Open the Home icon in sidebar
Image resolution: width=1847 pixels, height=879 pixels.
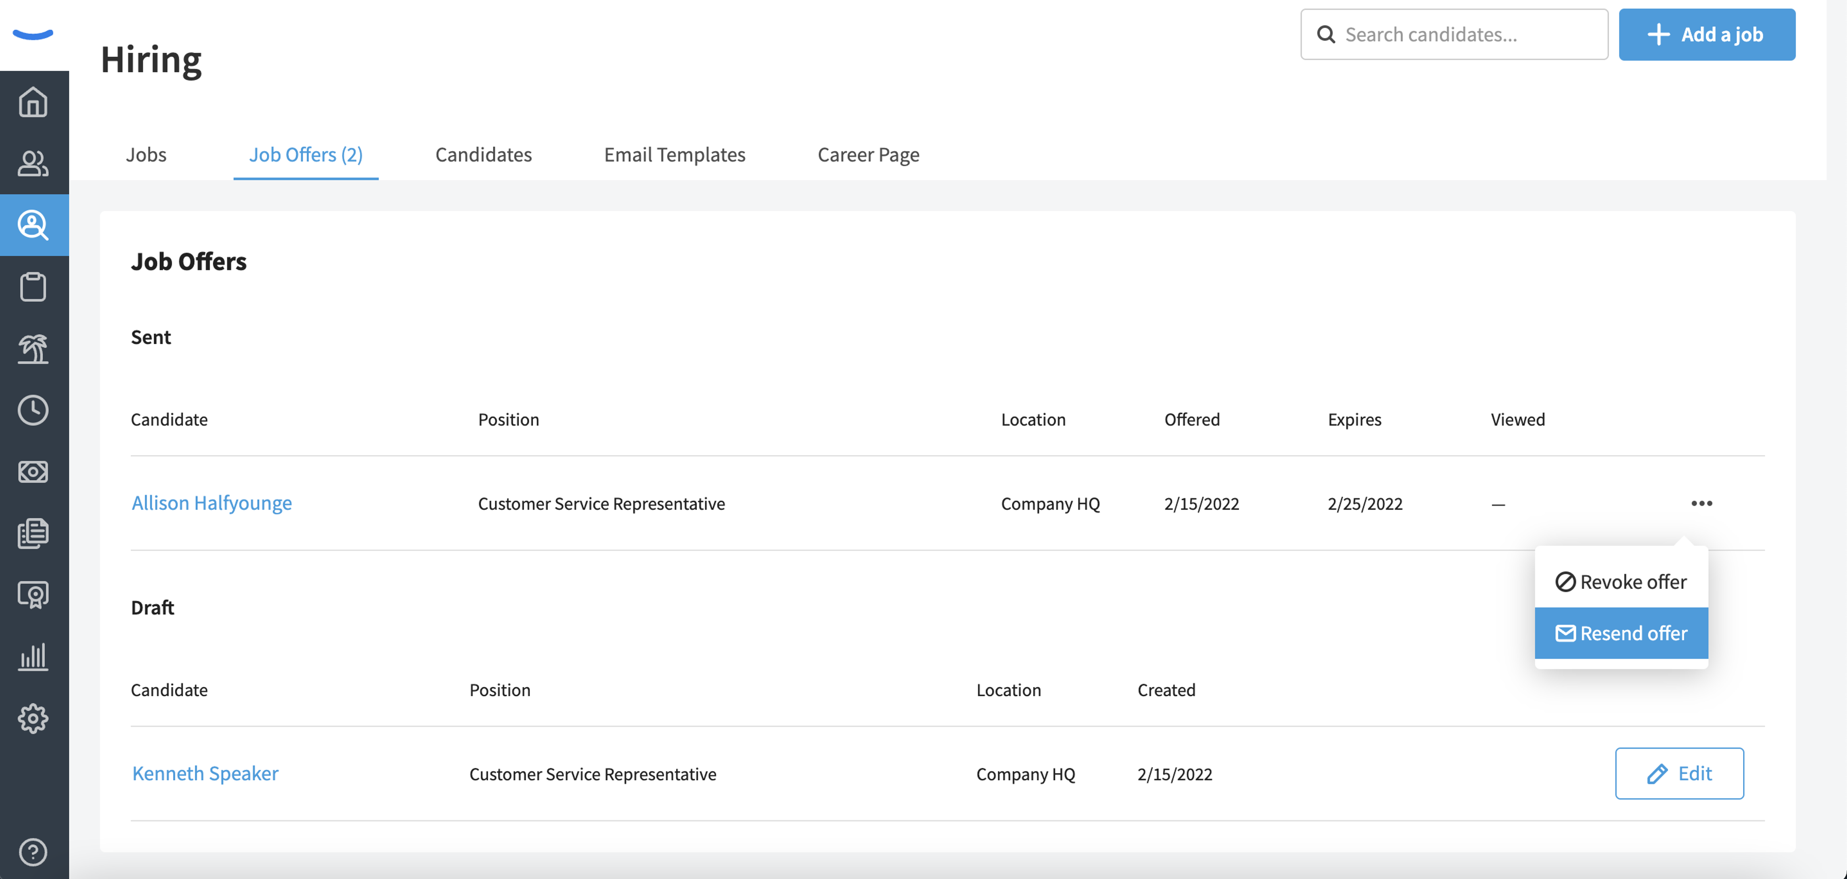click(33, 102)
